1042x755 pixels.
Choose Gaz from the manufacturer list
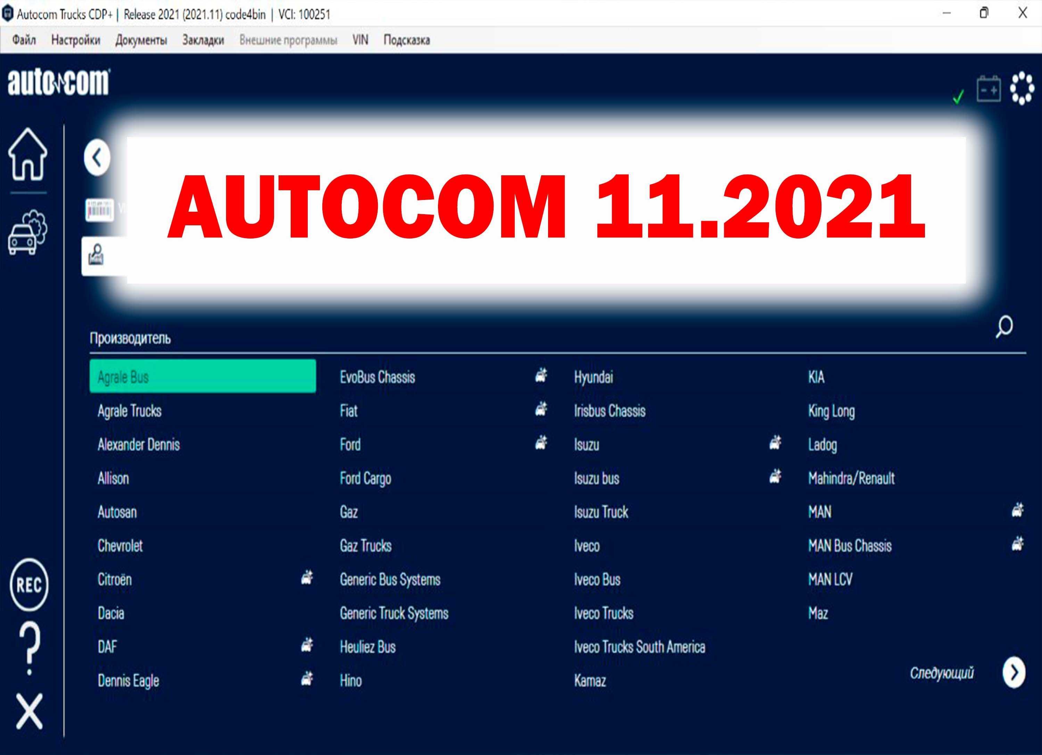tap(349, 512)
